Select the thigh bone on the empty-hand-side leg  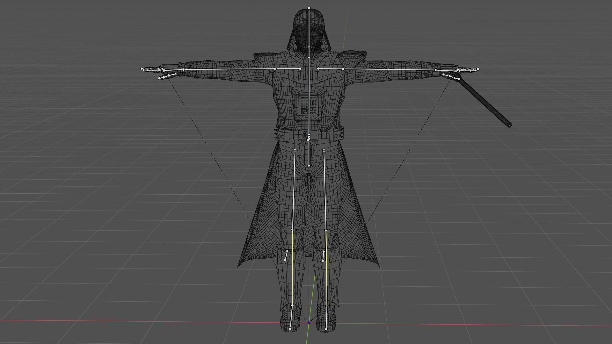[x=294, y=190]
